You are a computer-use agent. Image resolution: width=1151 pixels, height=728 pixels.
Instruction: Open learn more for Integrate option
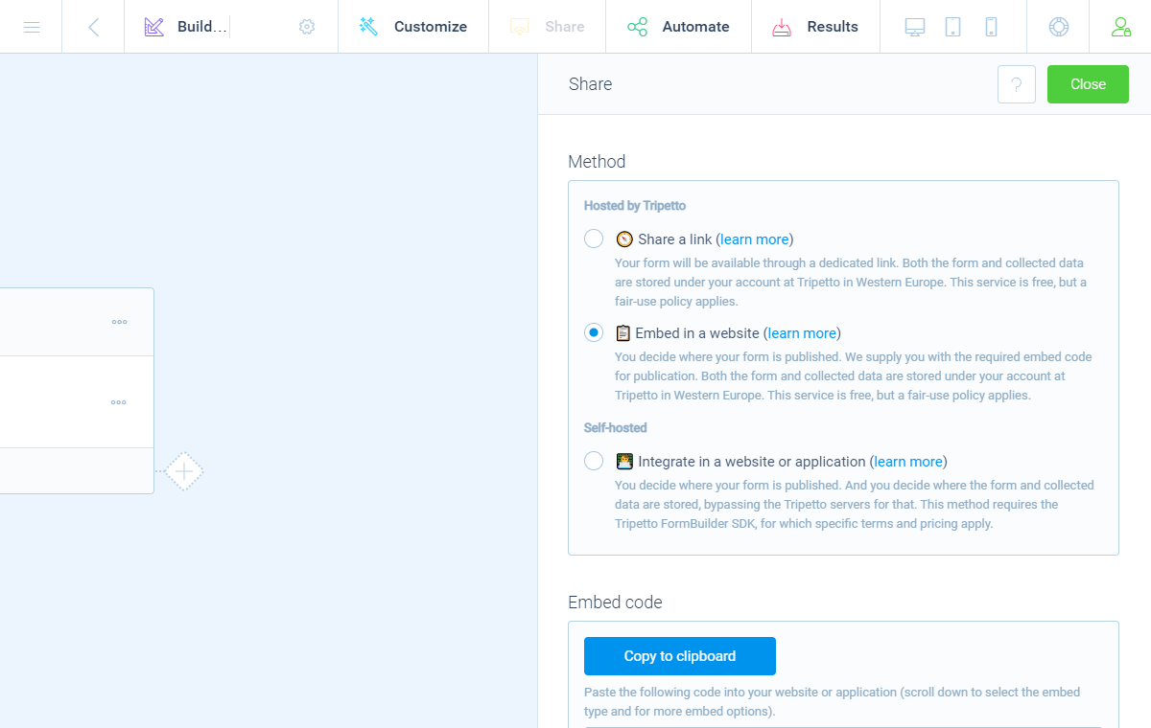[x=908, y=462]
